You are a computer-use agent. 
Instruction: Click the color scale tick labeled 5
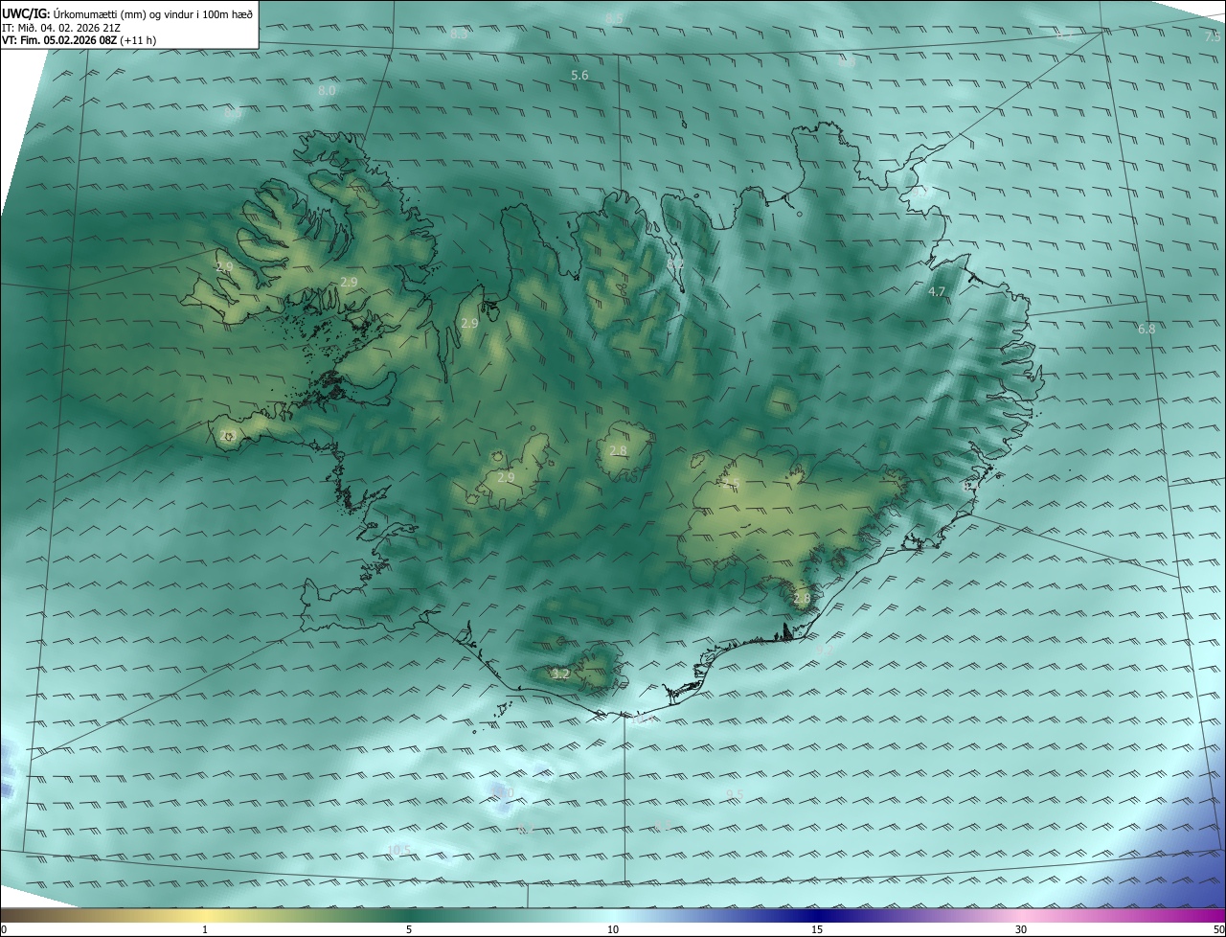pyautogui.click(x=409, y=929)
